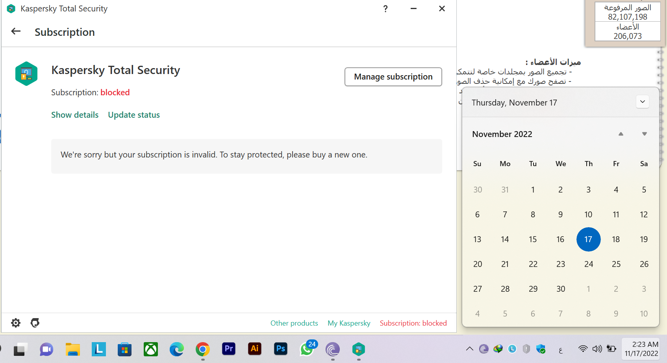
Task: Select October 31 in calendar
Action: (x=505, y=190)
